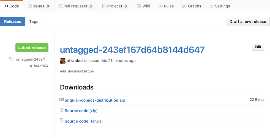
Task: Open the Pull requests tab
Action: click(x=76, y=6)
